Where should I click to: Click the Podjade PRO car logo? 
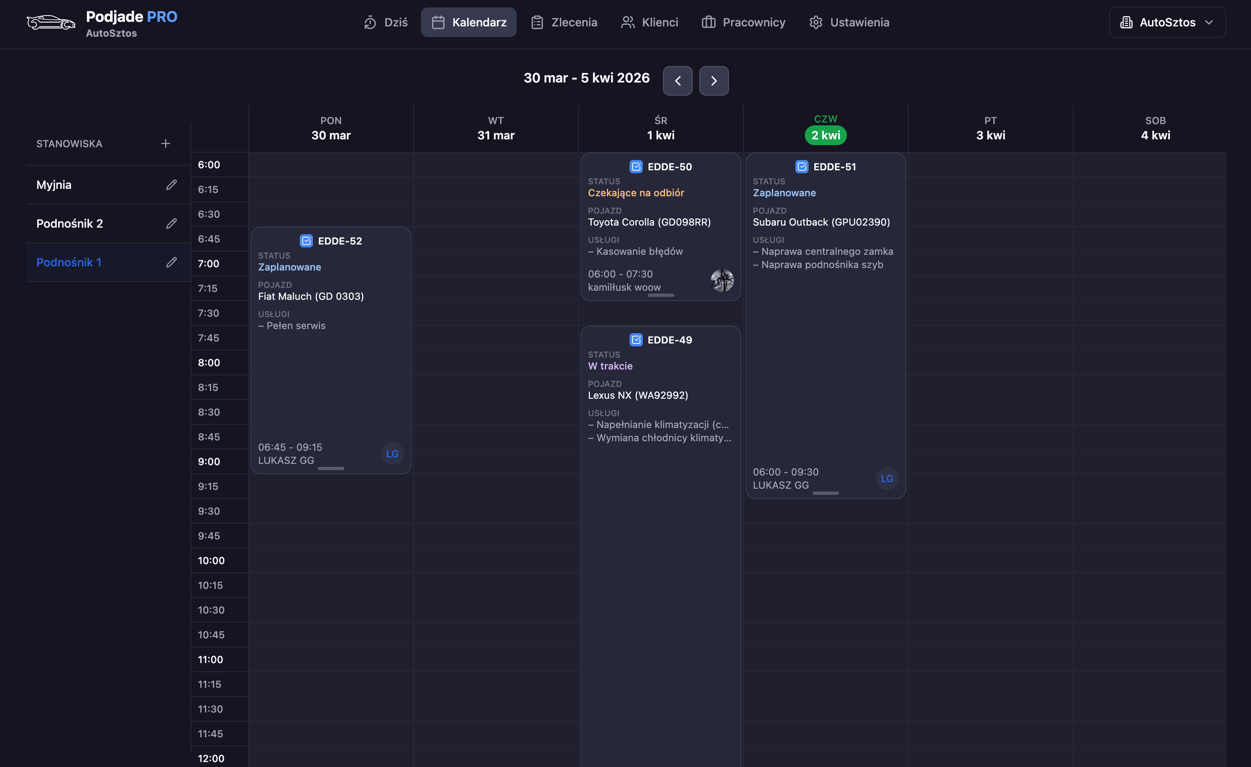point(51,22)
